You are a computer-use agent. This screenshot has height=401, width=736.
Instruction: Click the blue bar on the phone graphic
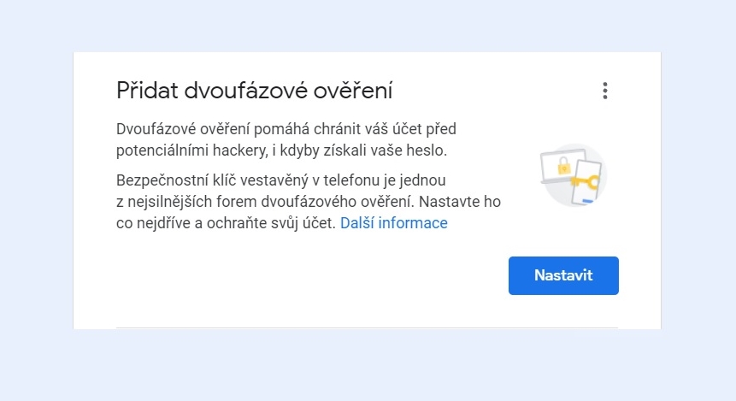[x=586, y=200]
